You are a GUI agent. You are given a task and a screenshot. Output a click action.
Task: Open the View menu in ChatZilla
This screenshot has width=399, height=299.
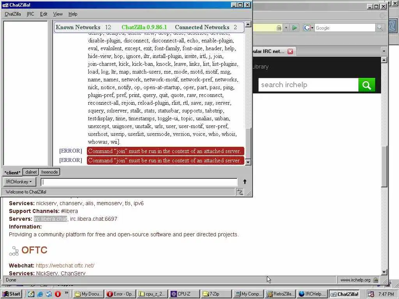(x=58, y=14)
